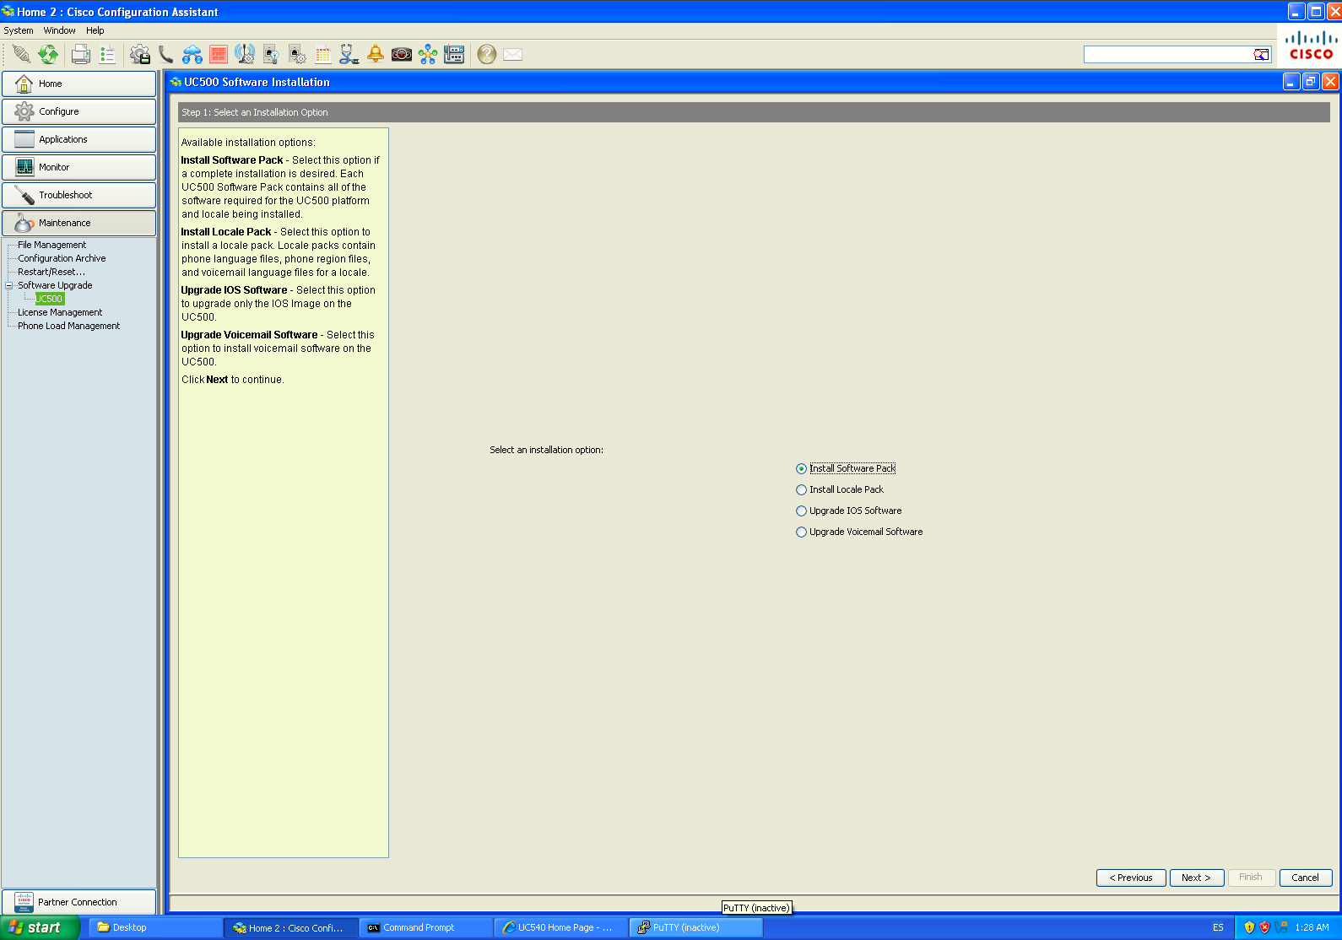Open the Monitor section

[x=79, y=167]
